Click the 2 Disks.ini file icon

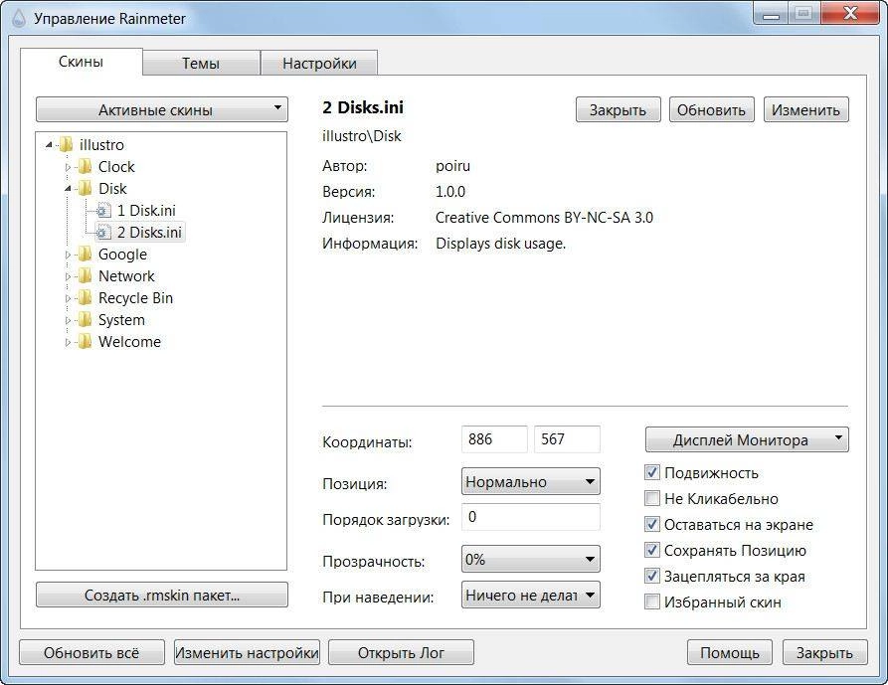point(103,233)
